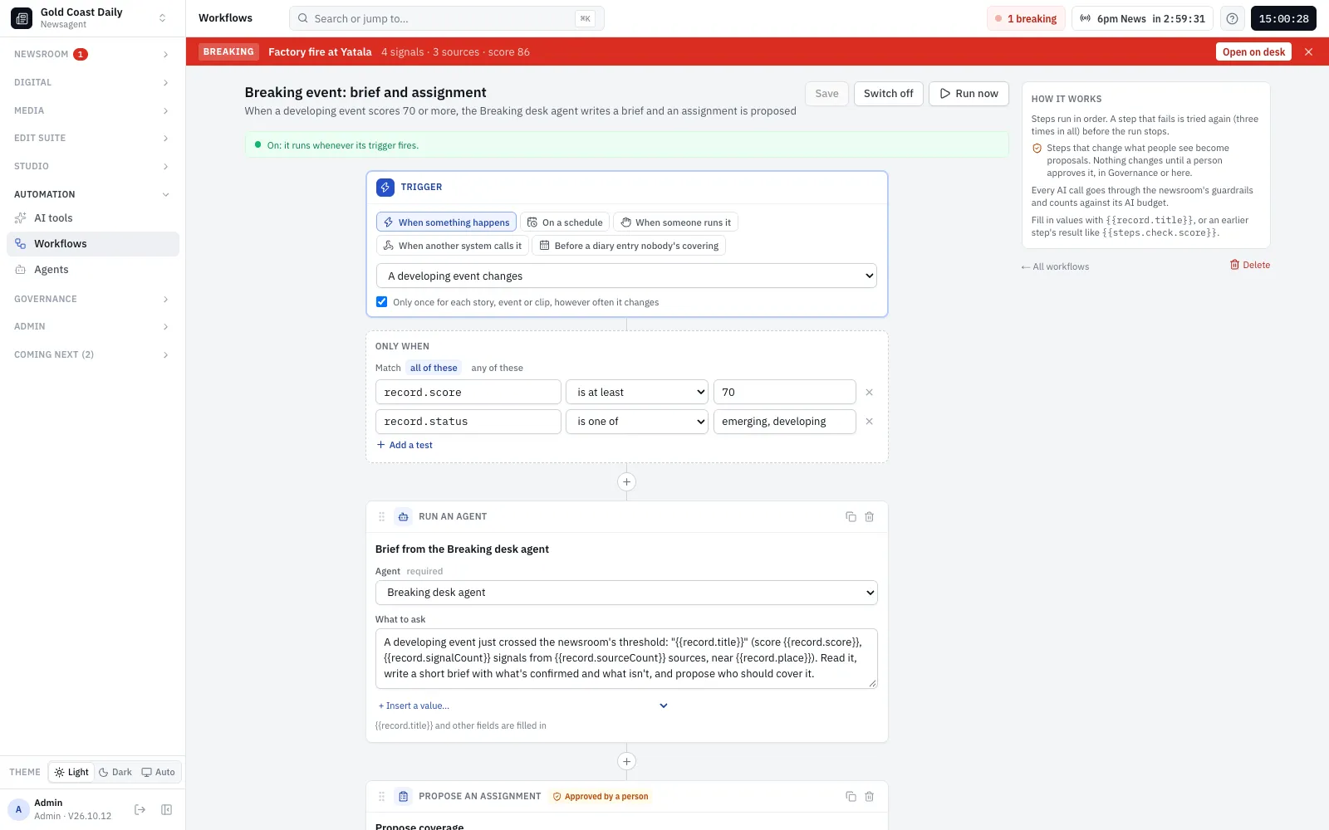Open Agents in the sidebar

(93, 269)
